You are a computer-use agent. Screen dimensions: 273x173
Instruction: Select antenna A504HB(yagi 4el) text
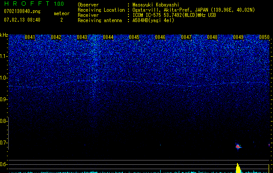(153, 20)
